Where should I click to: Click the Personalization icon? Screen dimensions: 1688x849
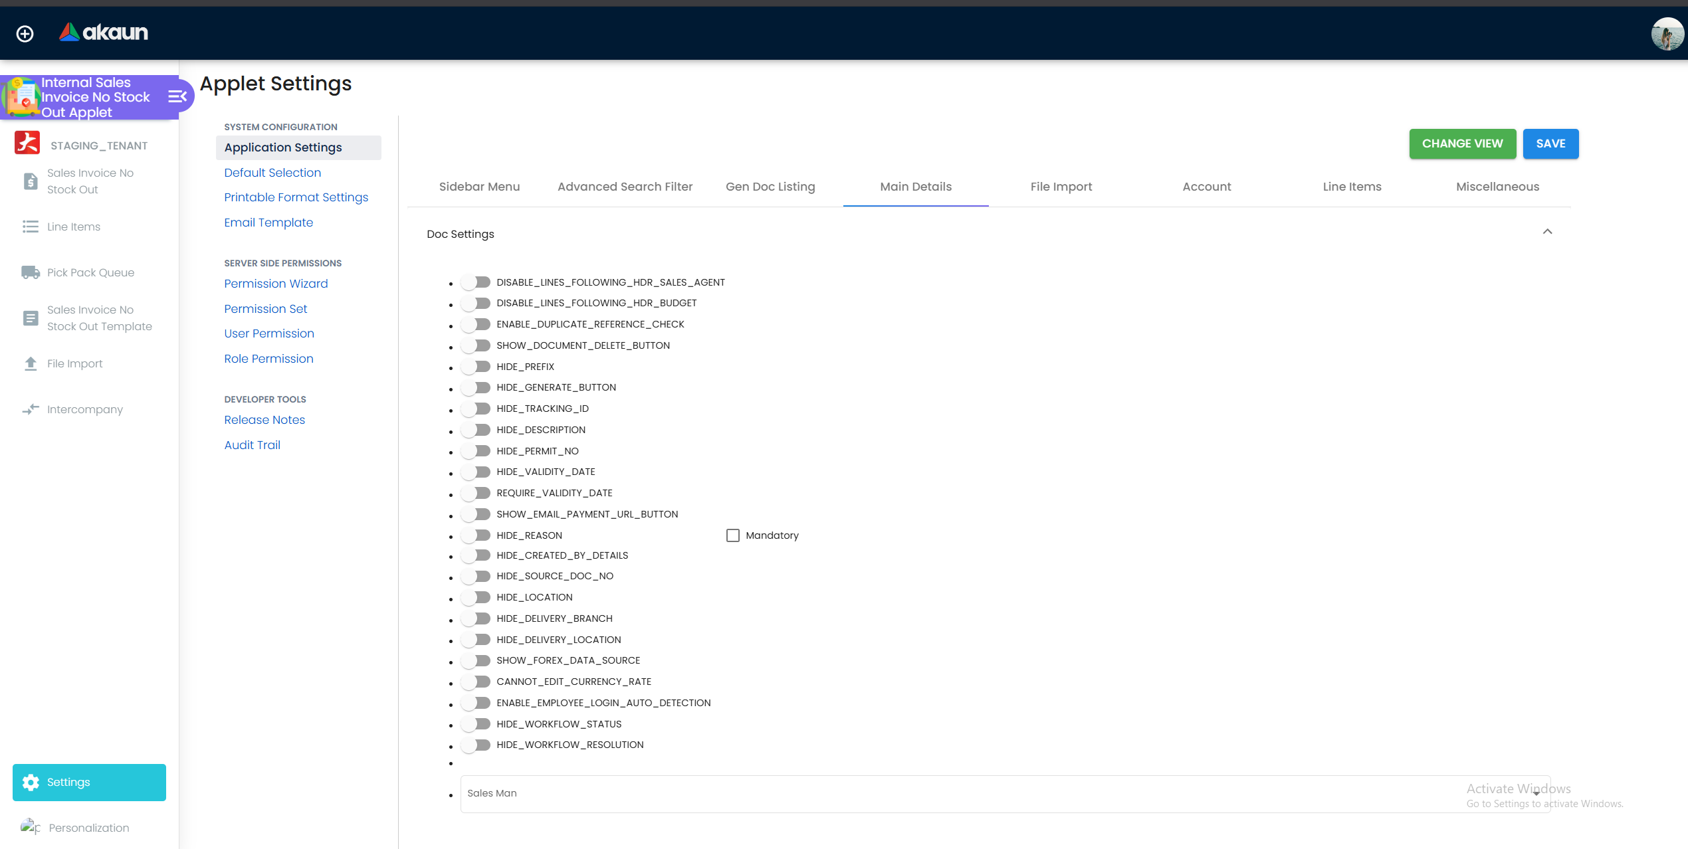click(x=31, y=827)
